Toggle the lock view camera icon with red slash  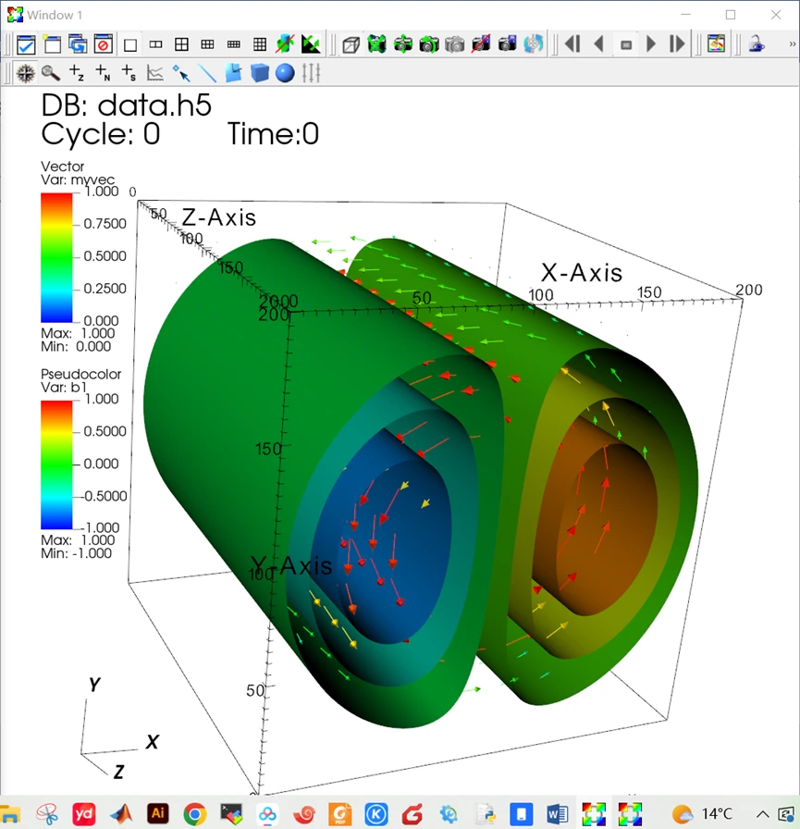pyautogui.click(x=481, y=43)
